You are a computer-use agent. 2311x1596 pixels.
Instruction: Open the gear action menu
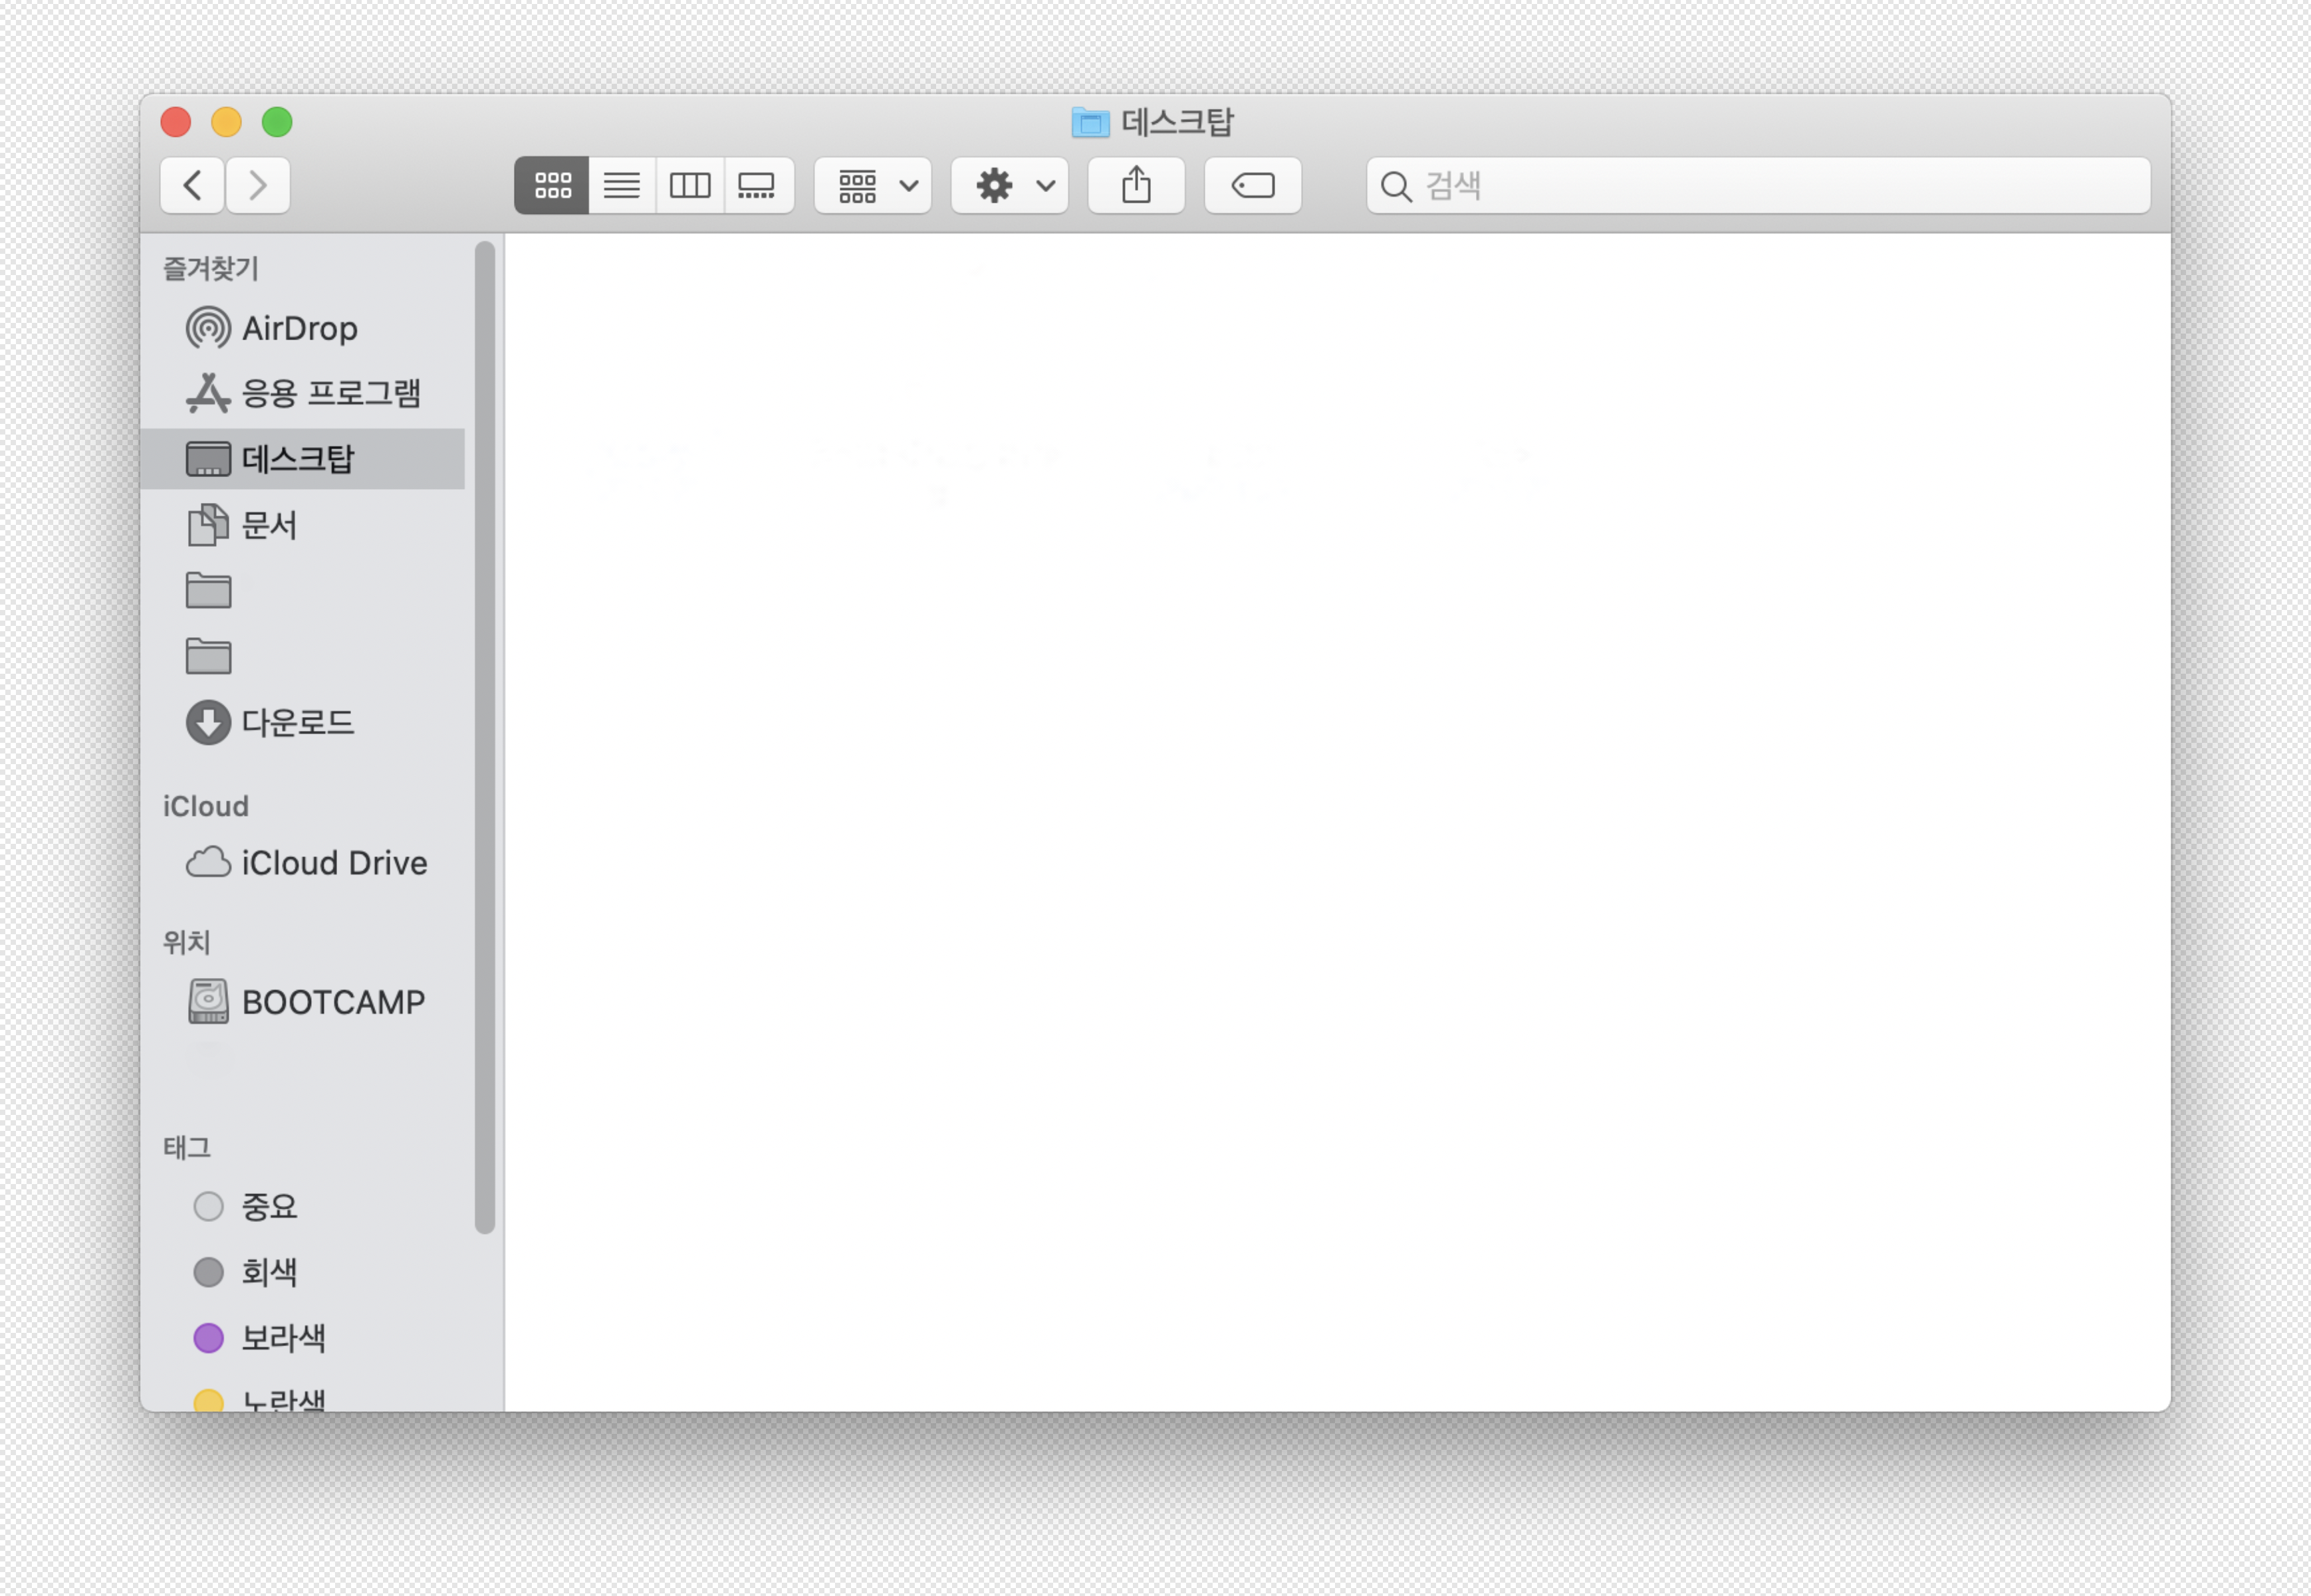[x=1009, y=185]
